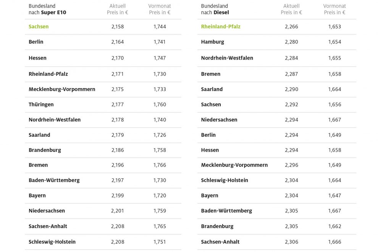Click Schleswig-Holstein in the Diesel table
The height and width of the screenshot is (252, 378).
225,180
